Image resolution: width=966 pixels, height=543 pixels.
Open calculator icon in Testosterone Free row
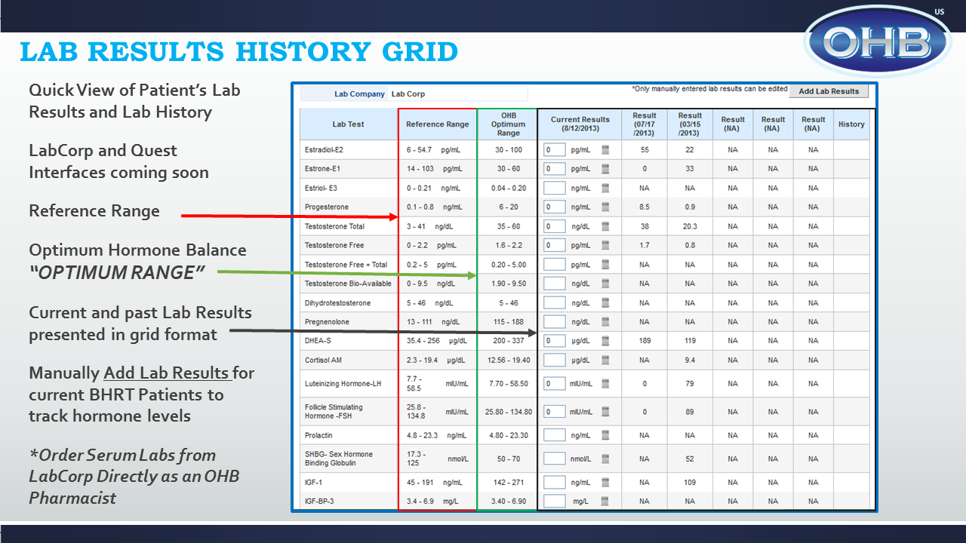click(x=605, y=246)
